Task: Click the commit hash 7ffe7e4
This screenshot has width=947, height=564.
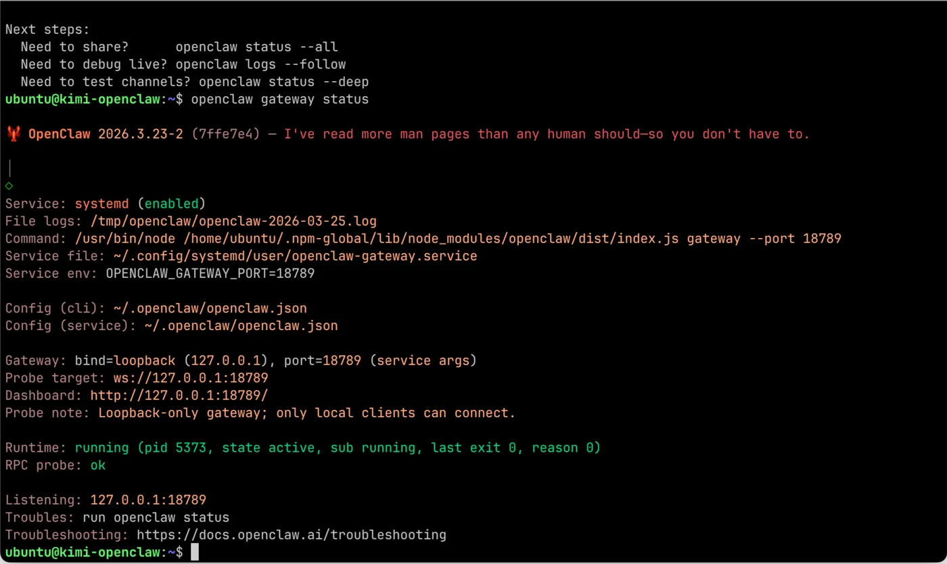Action: pyautogui.click(x=226, y=134)
